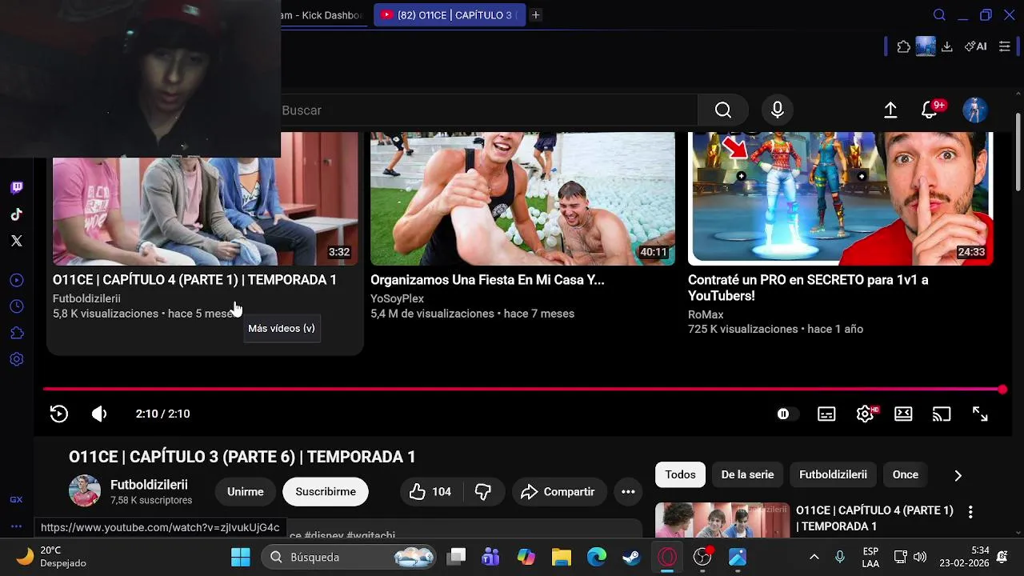Select the Todos filter chip
Image resolution: width=1024 pixels, height=576 pixels.
[x=680, y=474]
